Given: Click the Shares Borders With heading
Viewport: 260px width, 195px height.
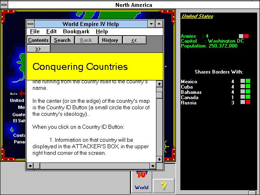Looking at the screenshot, I should 219,72.
